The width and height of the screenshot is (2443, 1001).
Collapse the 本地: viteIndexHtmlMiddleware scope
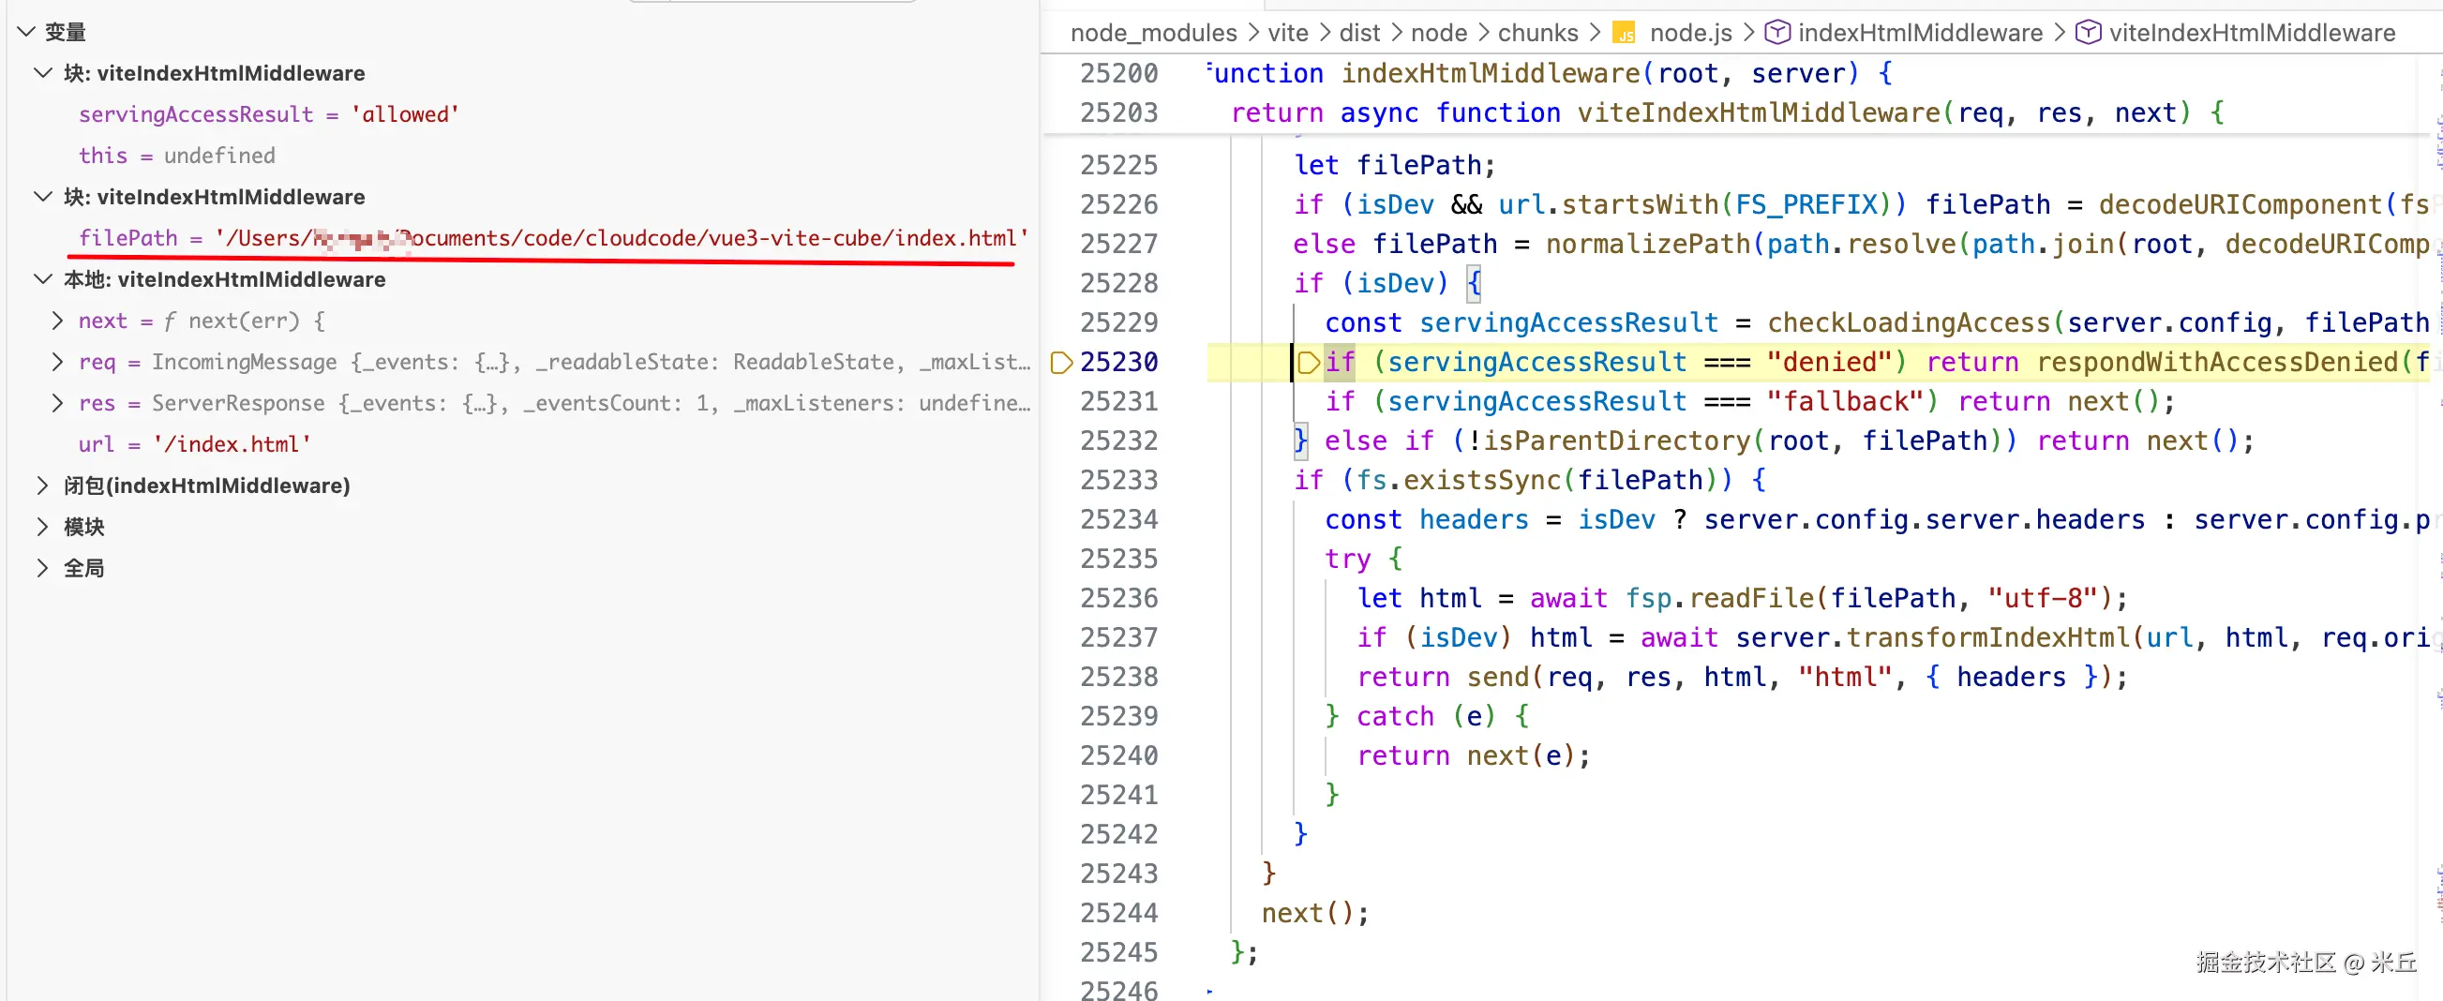pyautogui.click(x=43, y=279)
